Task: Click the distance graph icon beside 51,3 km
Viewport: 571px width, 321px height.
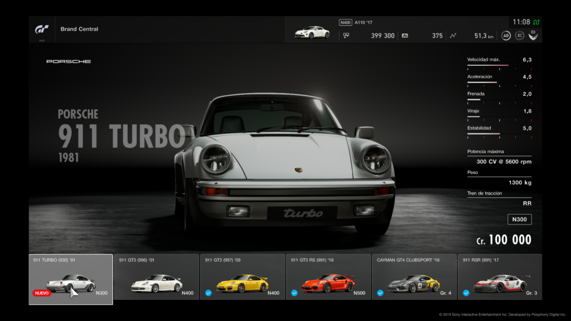Action: [453, 36]
